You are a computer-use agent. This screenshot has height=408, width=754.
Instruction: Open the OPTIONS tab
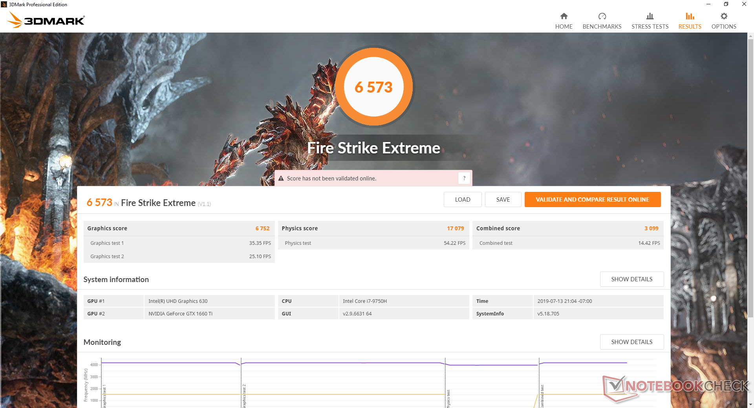724,21
